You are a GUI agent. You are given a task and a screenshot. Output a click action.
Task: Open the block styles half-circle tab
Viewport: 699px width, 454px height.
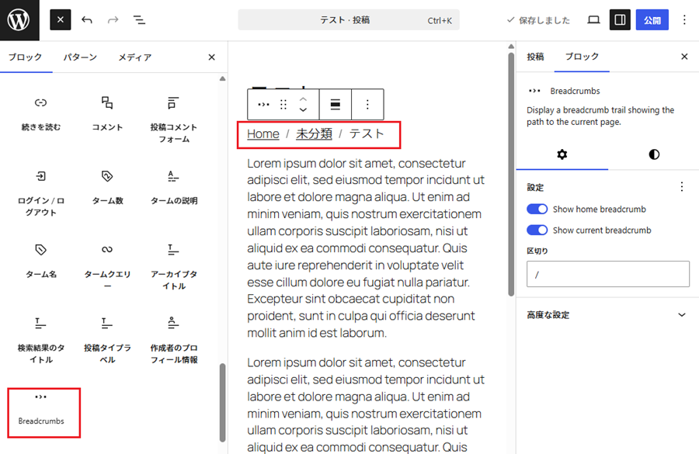point(654,154)
